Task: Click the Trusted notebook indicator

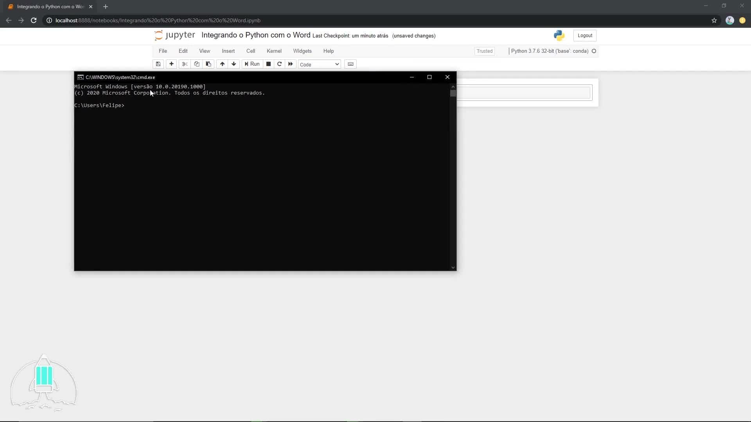Action: 485,51
